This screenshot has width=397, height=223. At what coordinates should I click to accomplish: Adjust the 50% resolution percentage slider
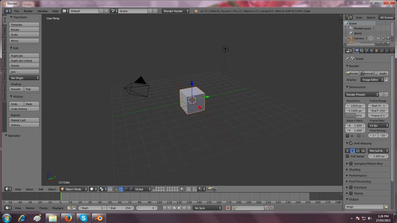(355, 116)
